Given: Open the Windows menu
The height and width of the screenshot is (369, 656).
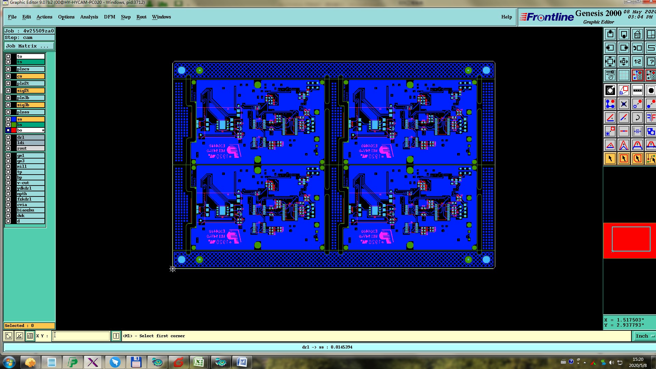Looking at the screenshot, I should [161, 17].
